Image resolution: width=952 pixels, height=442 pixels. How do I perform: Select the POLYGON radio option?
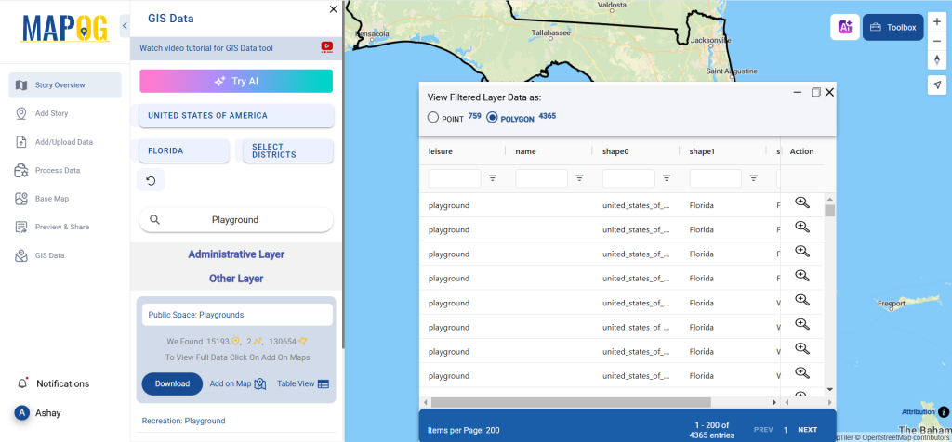493,117
